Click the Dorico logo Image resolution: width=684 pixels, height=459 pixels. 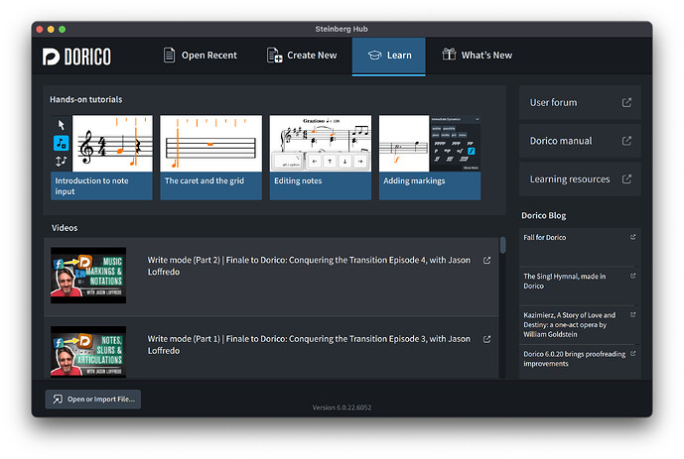[76, 57]
